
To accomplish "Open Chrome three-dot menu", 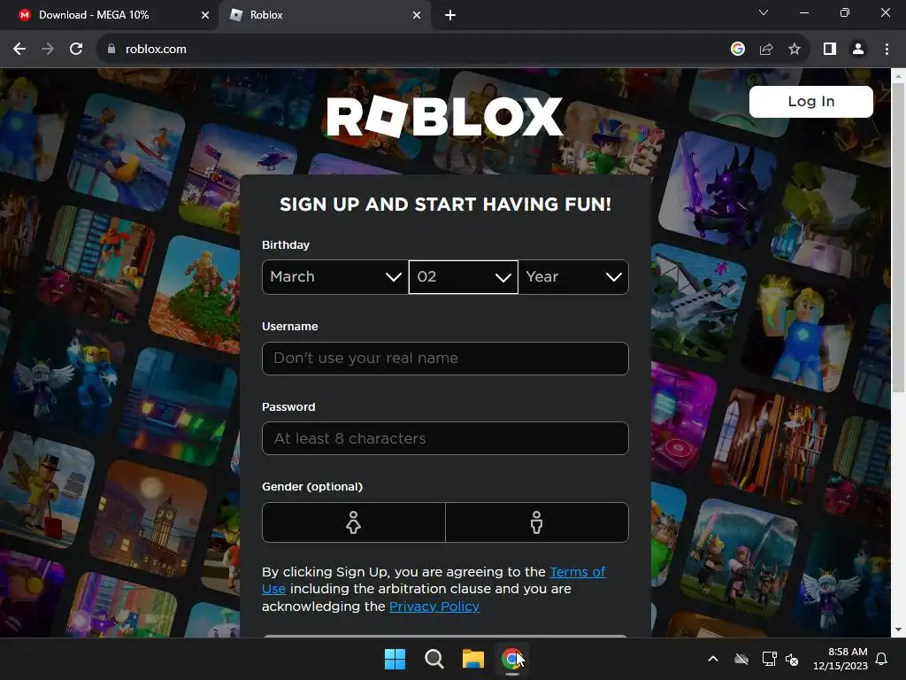I will pyautogui.click(x=887, y=50).
